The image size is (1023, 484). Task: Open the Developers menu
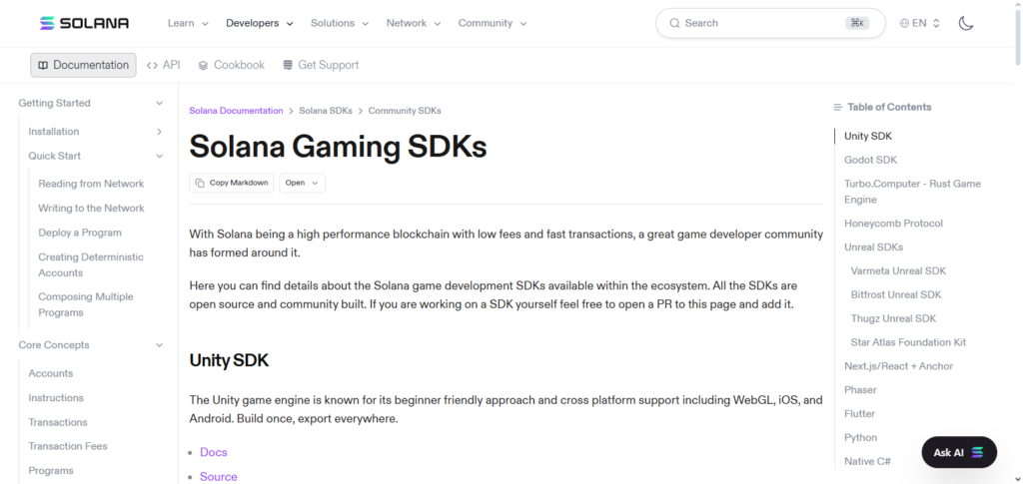click(260, 23)
